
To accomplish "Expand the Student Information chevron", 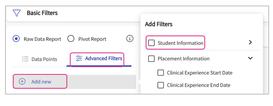I will click(250, 42).
